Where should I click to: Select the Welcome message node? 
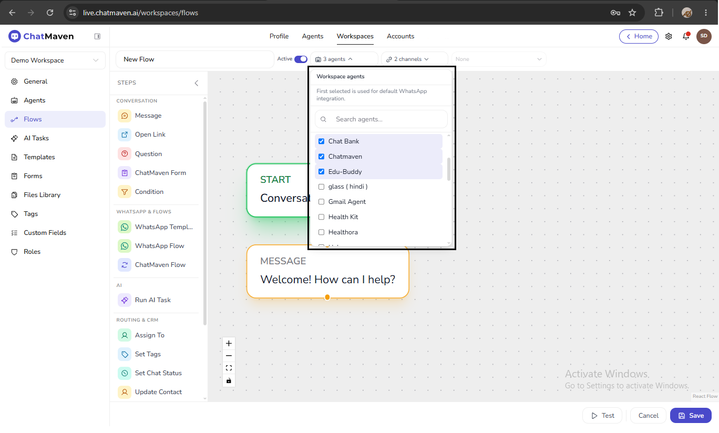[x=327, y=272]
